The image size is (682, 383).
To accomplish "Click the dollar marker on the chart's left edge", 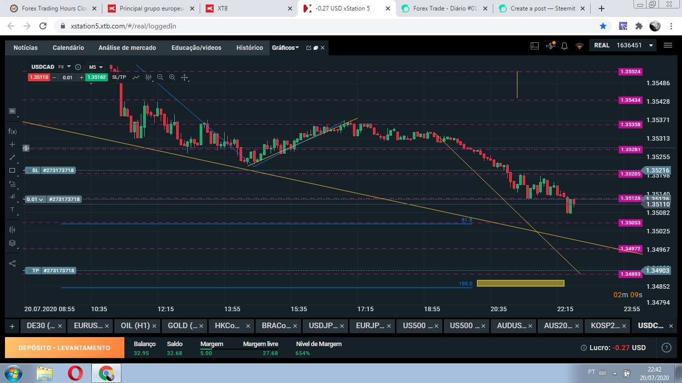I will coord(25,148).
